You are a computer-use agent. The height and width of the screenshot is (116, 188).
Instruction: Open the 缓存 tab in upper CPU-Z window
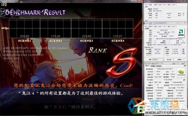[x=151, y=5]
